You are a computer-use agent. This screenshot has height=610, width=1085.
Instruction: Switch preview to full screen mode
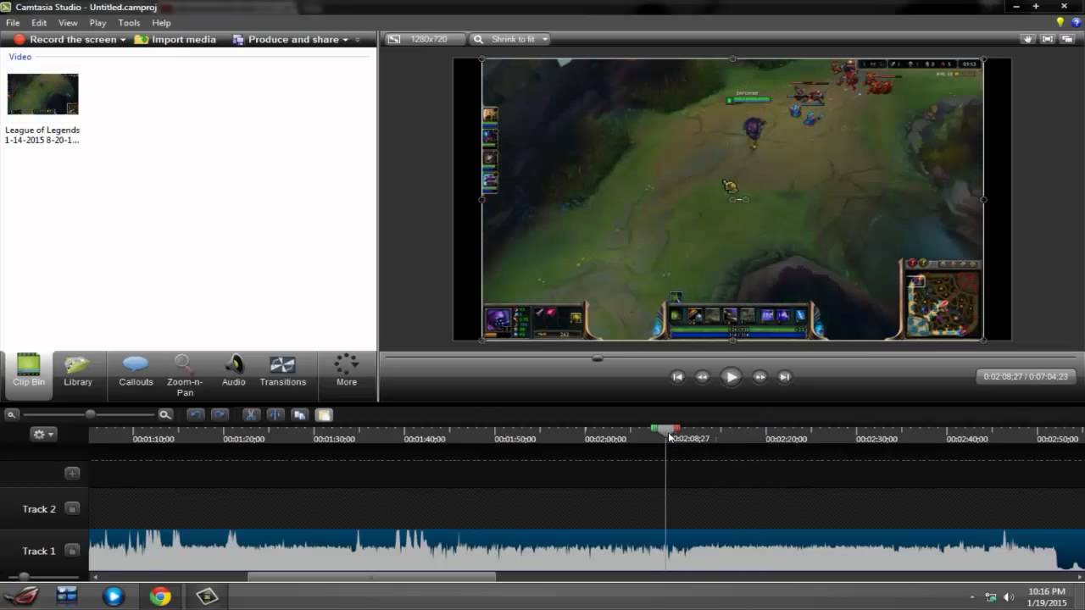coord(1048,39)
